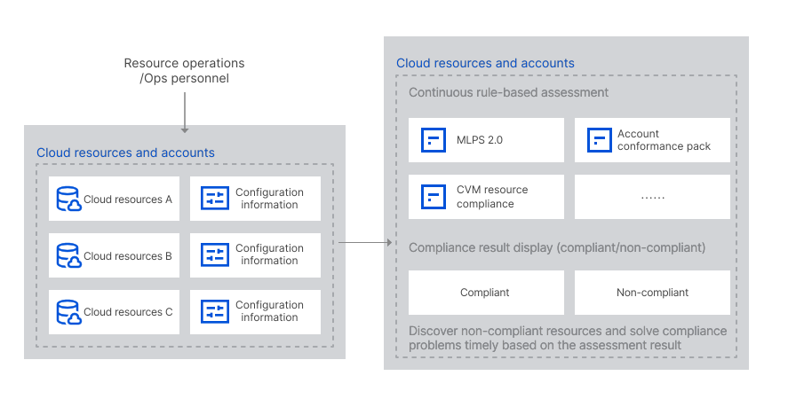Click right panel 'Cloud resources and accounts' heading
788x407 pixels.
point(485,63)
